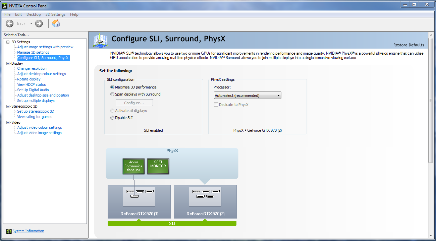Open Set up multiple displays
Viewport: 436px width, 241px height.
(36, 101)
